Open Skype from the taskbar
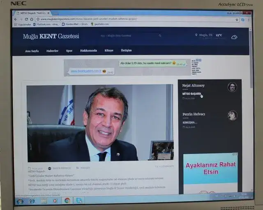 (79, 201)
